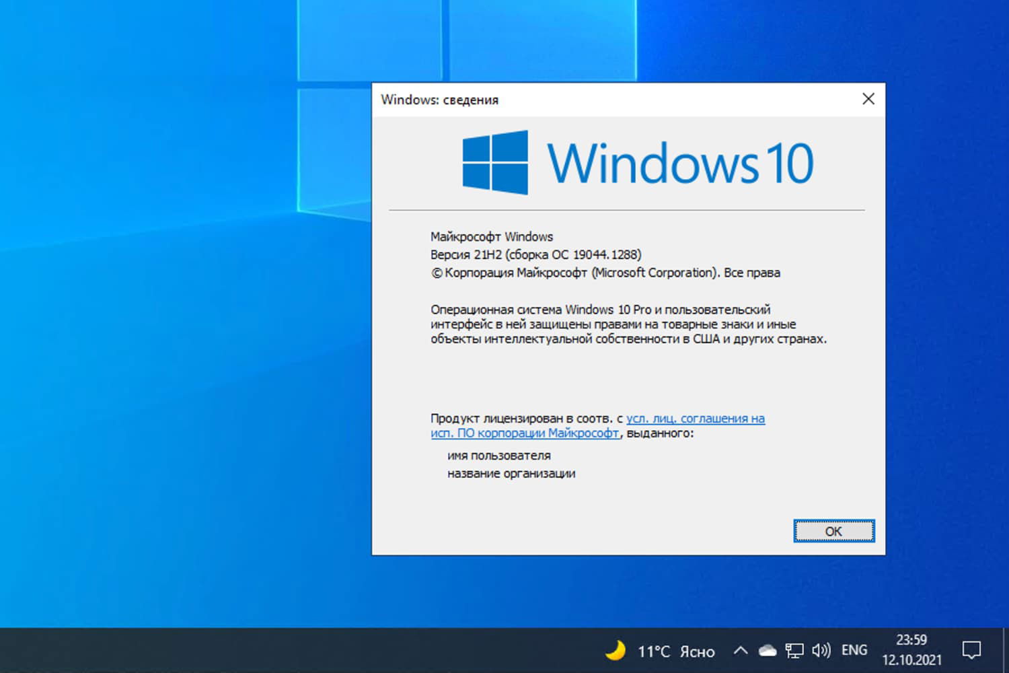Close the 'Windows: сведения' dialog

pos(868,99)
